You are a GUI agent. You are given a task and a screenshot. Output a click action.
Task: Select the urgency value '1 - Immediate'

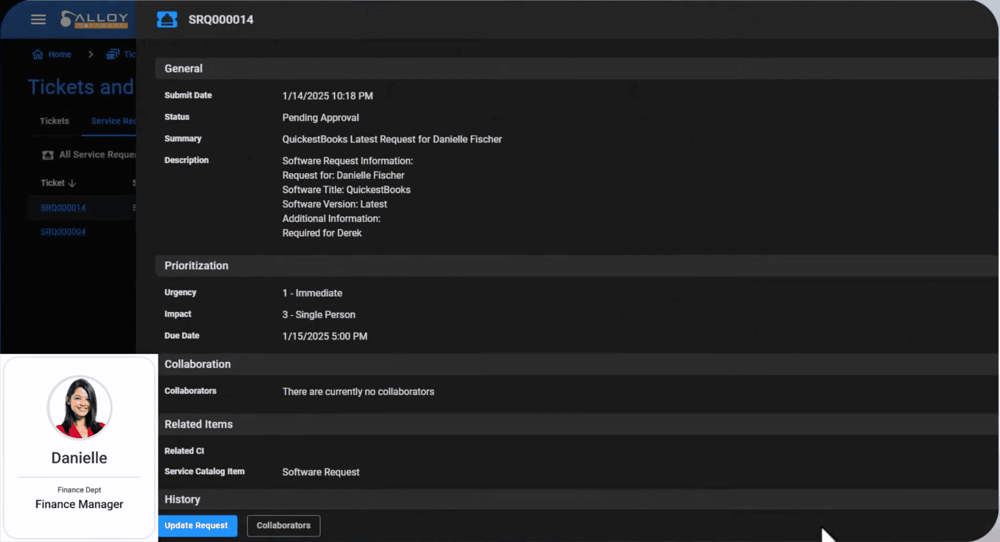click(312, 293)
